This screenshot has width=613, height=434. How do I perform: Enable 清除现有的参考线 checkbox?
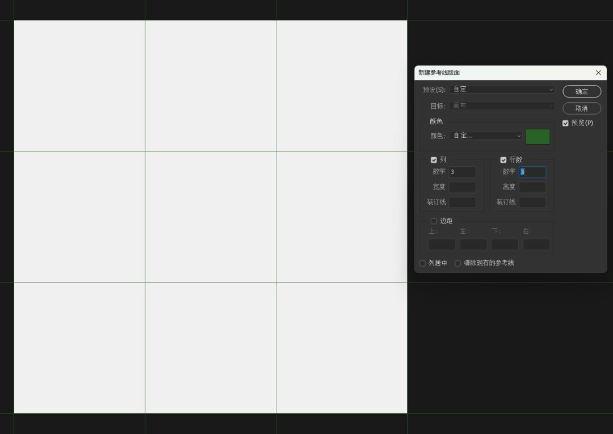[457, 263]
